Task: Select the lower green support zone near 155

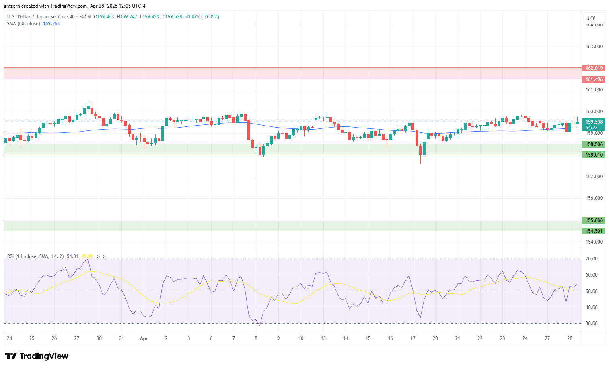Action: (x=293, y=226)
